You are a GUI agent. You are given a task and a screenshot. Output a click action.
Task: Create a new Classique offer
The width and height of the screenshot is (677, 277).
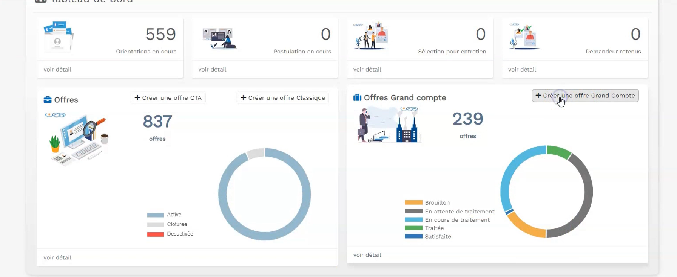click(x=283, y=98)
